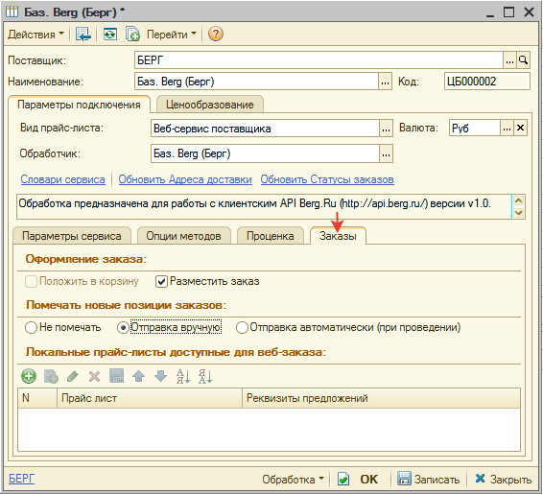543x494 pixels.
Task: Click the help question mark icon
Action: (216, 35)
